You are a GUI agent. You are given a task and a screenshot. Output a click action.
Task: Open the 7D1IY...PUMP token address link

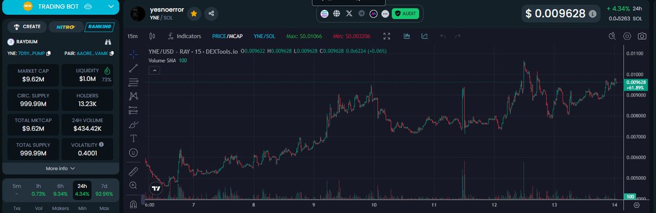32,53
